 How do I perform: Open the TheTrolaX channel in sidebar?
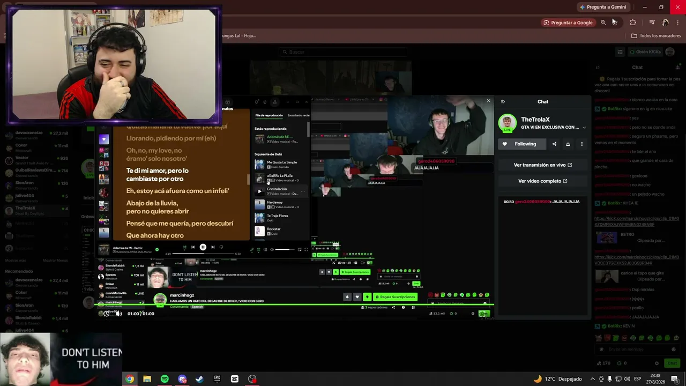click(36, 210)
